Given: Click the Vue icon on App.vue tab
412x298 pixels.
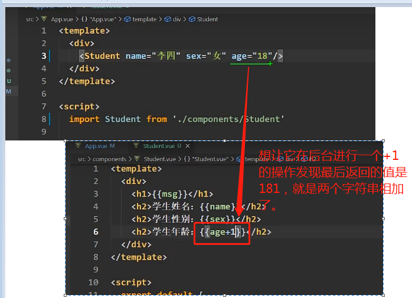Looking at the screenshot, I should (x=78, y=145).
